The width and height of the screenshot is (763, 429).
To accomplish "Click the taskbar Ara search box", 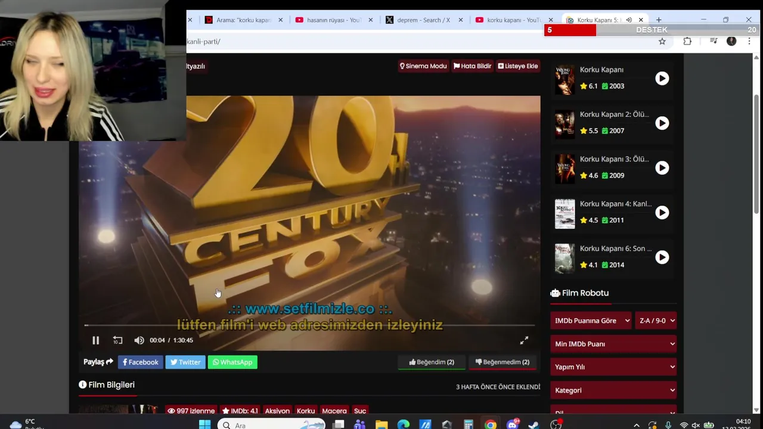I will [271, 425].
